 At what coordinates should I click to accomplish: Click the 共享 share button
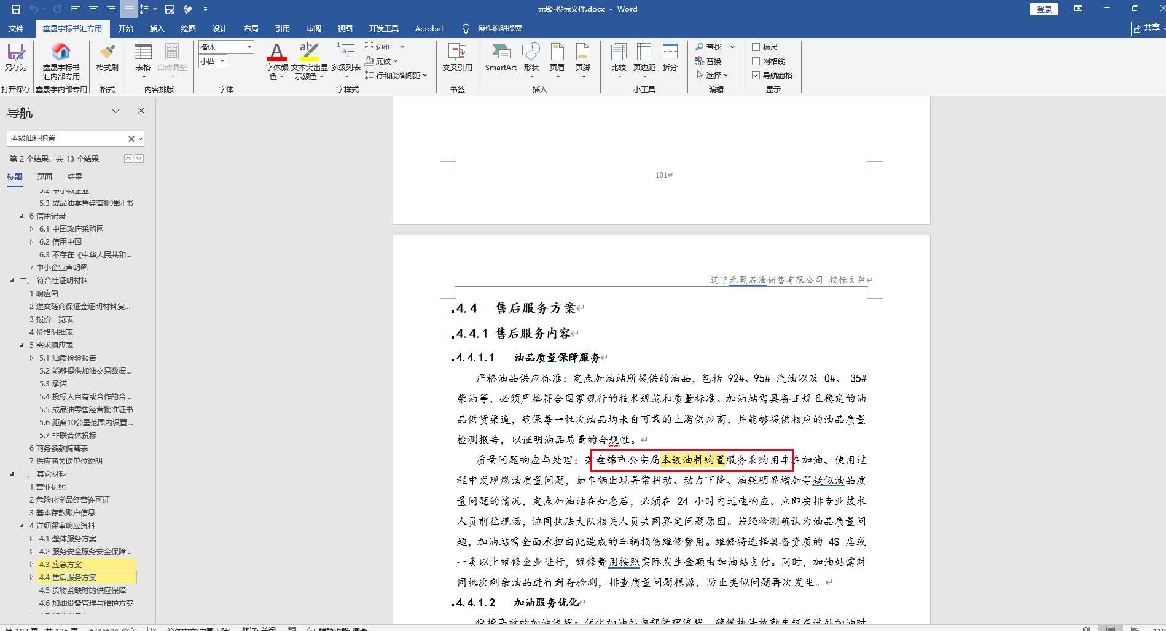click(x=1148, y=28)
